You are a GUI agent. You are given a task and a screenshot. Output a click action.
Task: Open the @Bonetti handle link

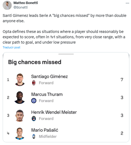pos(20,7)
